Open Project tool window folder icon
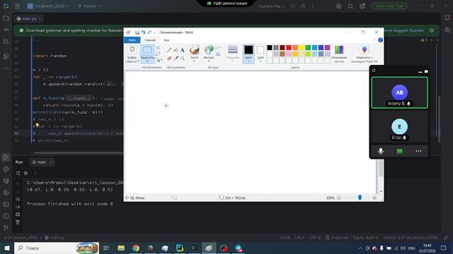The height and width of the screenshot is (254, 453). (6, 18)
